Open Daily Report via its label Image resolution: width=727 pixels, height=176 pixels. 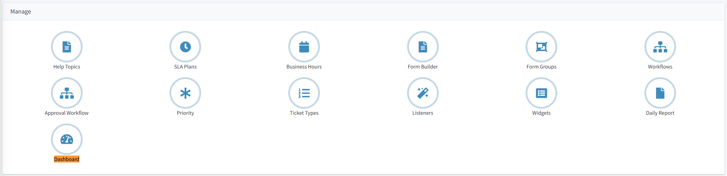tap(660, 113)
